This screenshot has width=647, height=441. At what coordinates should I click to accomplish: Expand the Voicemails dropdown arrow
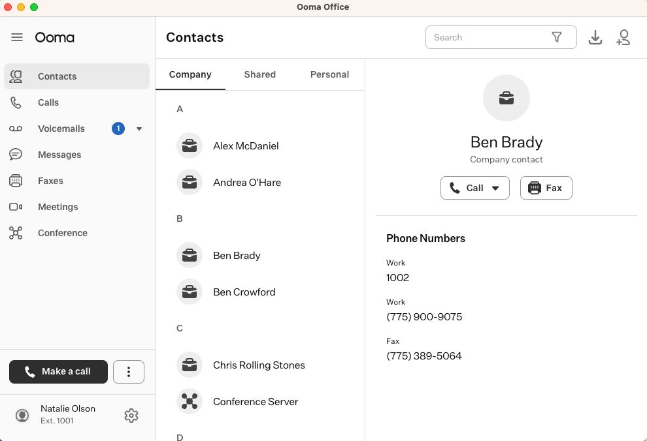[x=139, y=129]
